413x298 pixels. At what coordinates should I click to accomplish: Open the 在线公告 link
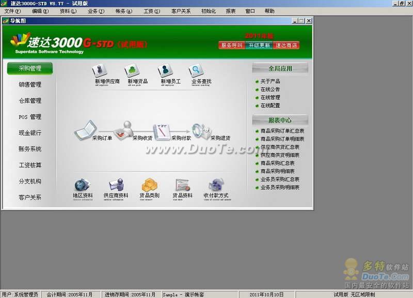(270, 89)
